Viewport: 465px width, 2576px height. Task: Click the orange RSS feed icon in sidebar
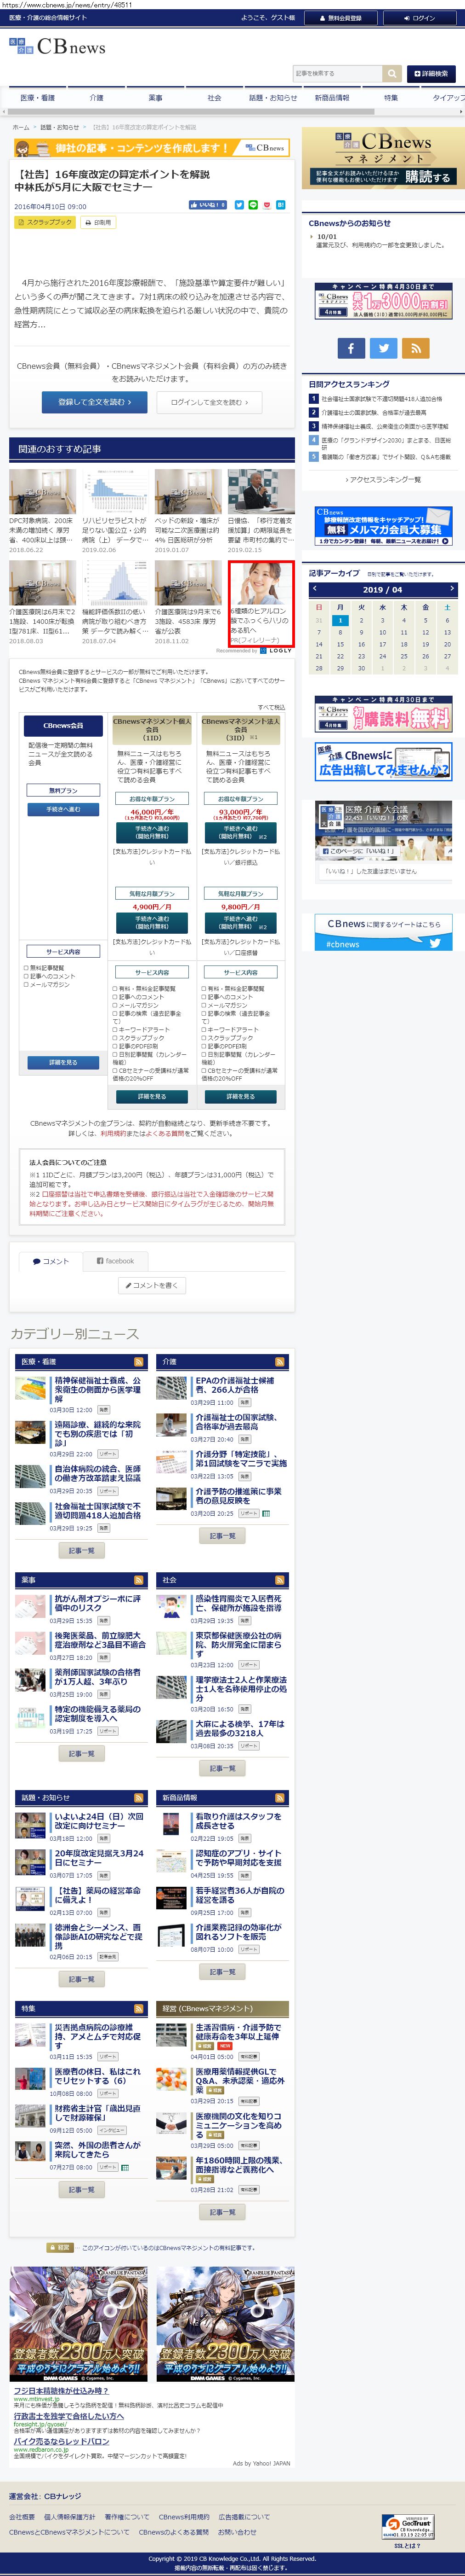click(x=415, y=348)
